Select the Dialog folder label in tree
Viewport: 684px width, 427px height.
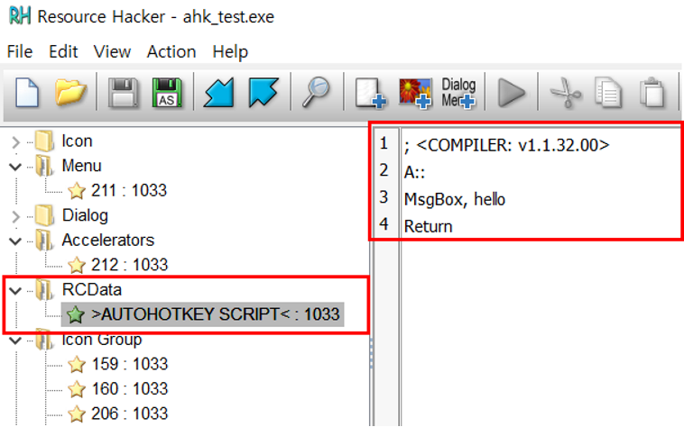[85, 215]
